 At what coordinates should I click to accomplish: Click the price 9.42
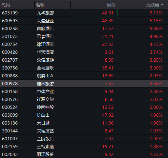tap(109, 154)
